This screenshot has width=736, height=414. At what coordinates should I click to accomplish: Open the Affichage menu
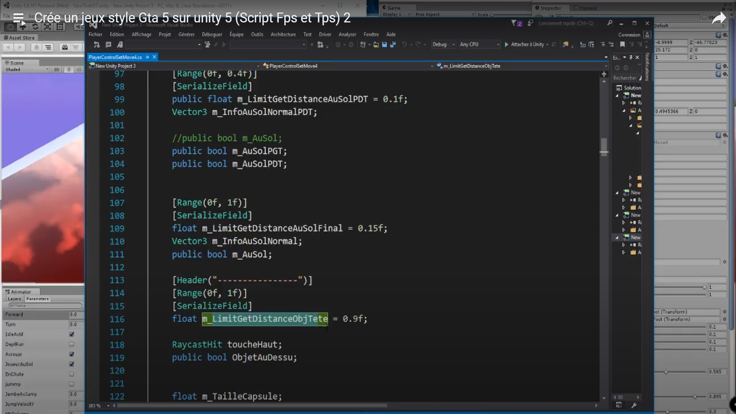click(x=141, y=34)
